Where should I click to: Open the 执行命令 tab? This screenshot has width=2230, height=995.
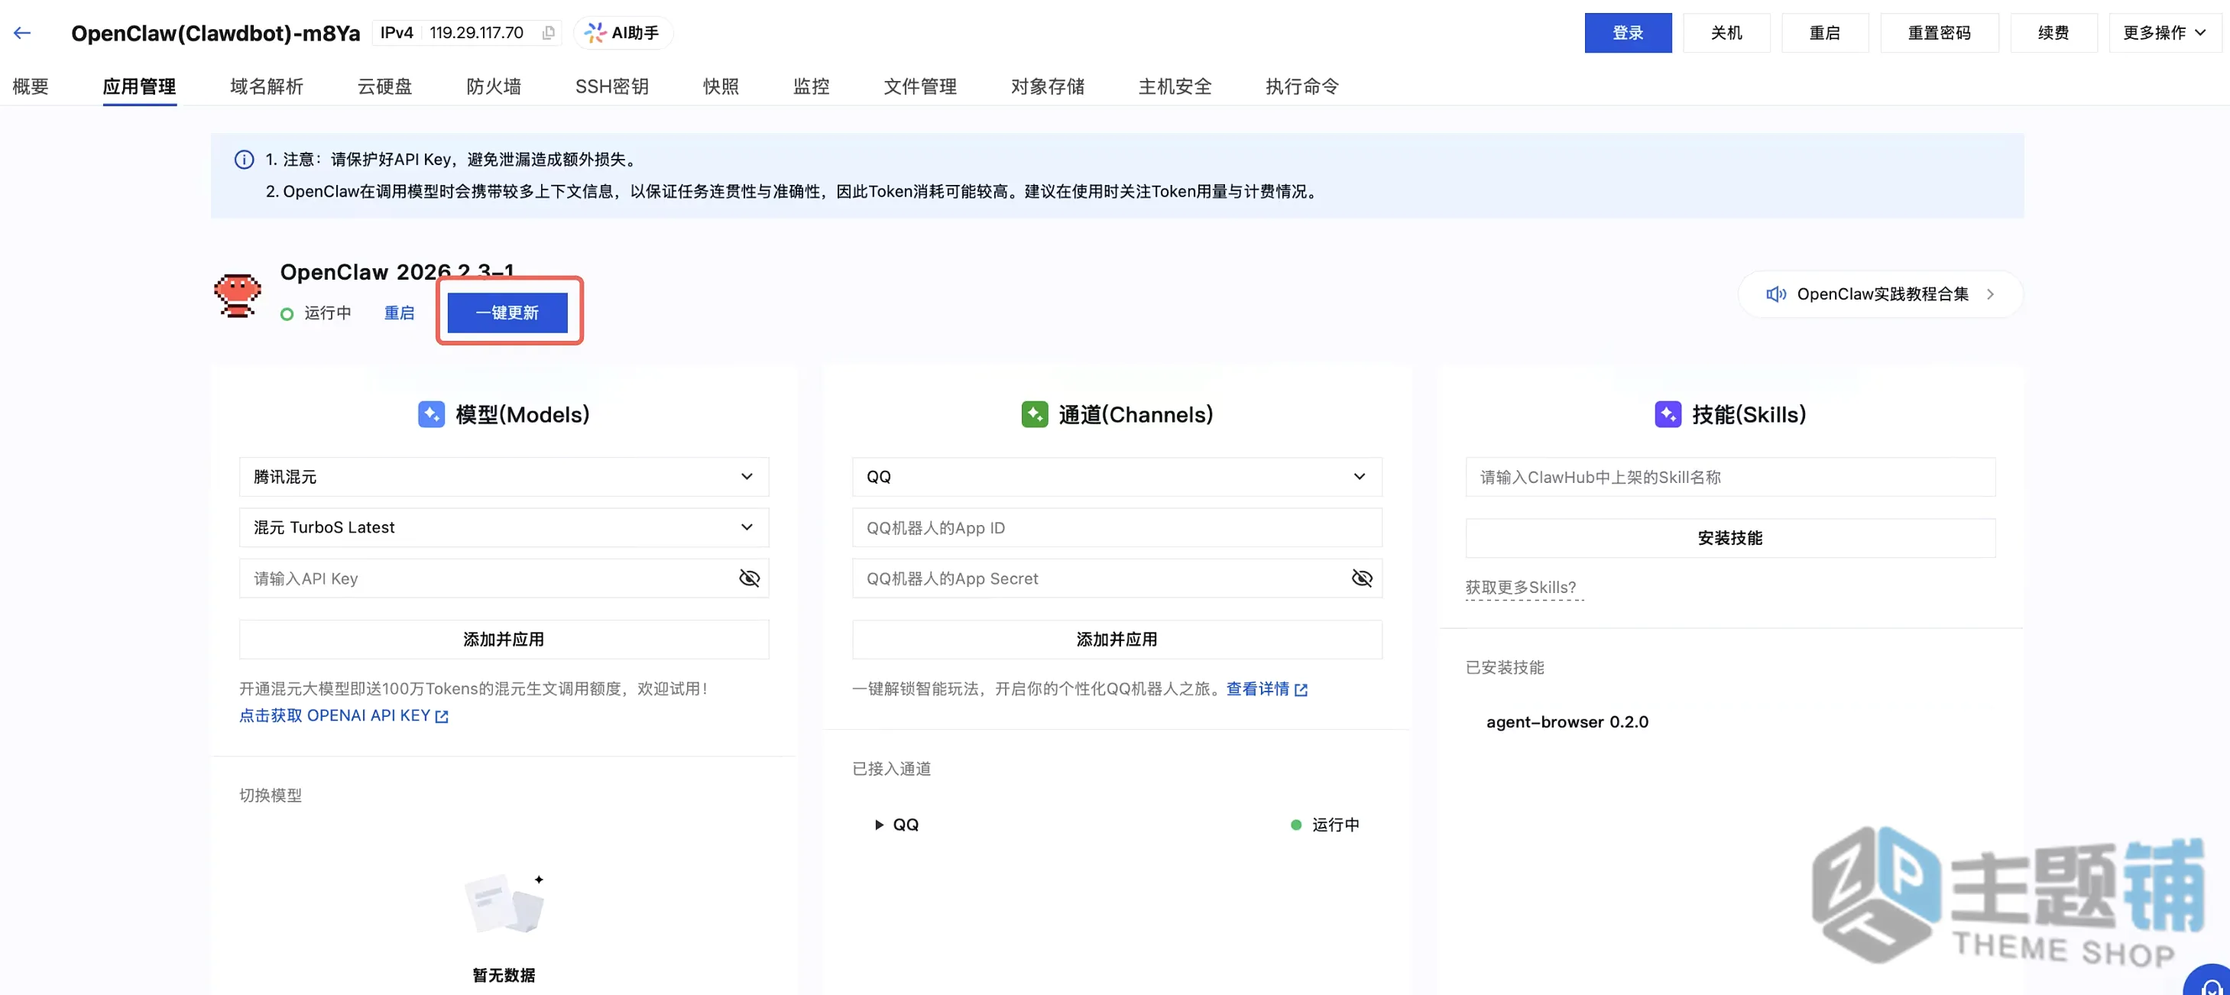1302,86
